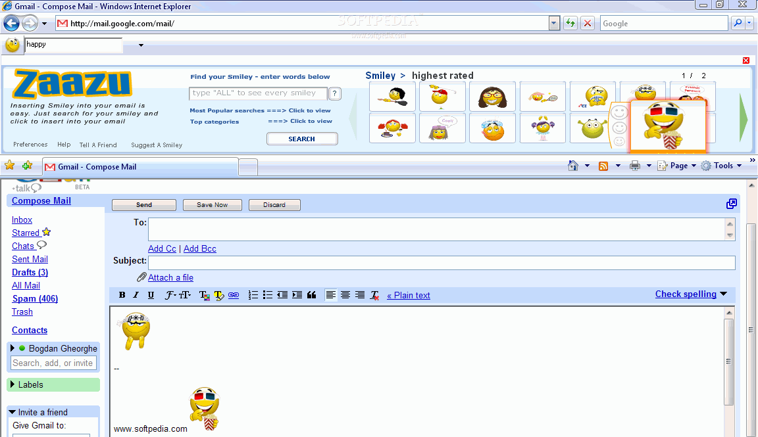Viewport: 758px width, 437px height.
Task: Insert 3D glasses popcorn smiley
Action: click(x=667, y=125)
